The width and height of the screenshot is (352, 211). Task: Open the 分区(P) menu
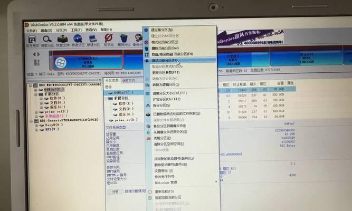(61, 30)
